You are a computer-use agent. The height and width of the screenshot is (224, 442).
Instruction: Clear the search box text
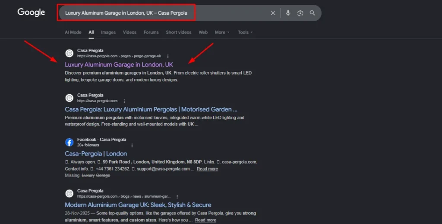point(273,13)
